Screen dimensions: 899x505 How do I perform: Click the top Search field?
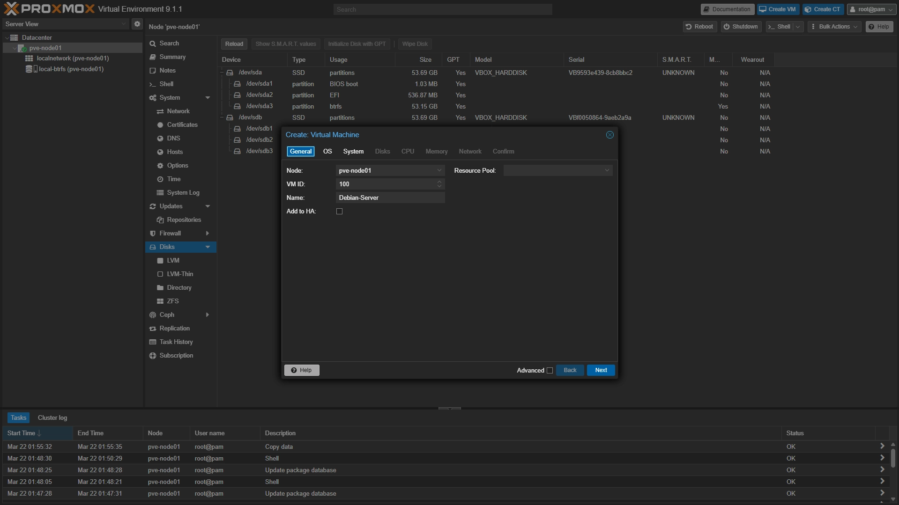[x=443, y=9]
